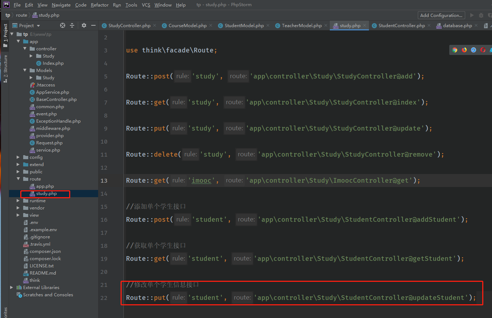Image resolution: width=492 pixels, height=318 pixels.
Task: Select .htaccess file
Action: [45, 85]
